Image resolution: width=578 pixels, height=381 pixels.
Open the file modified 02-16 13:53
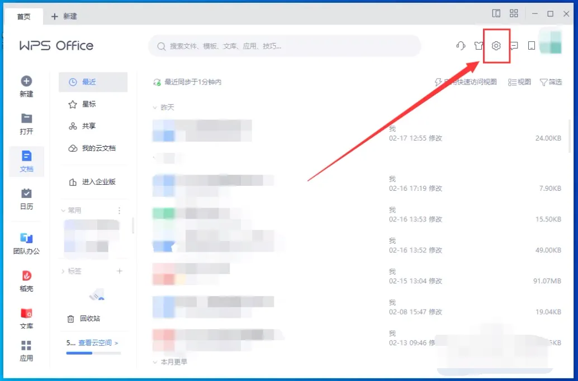pos(357,215)
